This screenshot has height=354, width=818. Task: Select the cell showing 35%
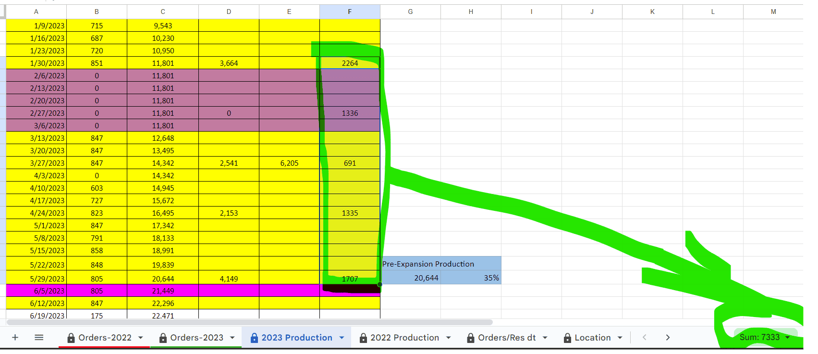[471, 278]
